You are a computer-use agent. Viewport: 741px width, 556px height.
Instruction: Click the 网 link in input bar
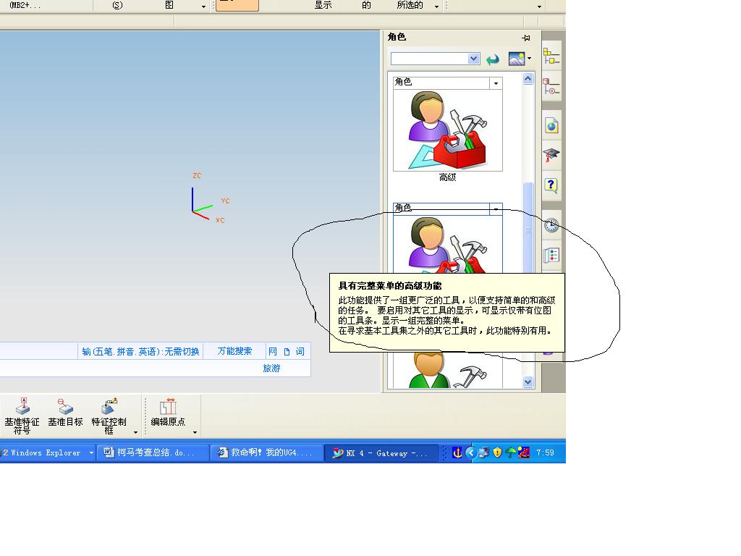coord(273,351)
